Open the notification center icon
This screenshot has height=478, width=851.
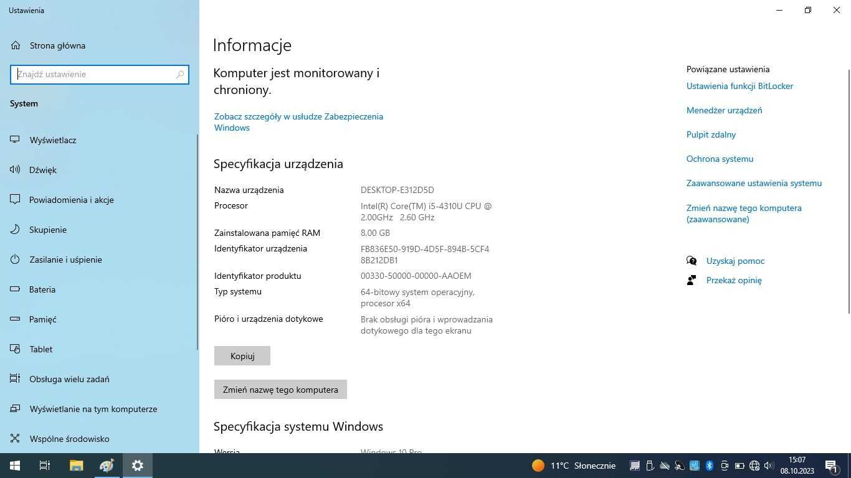point(832,466)
